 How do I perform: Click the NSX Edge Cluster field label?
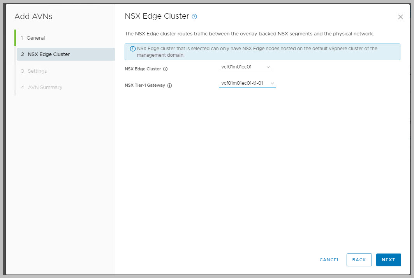[x=143, y=69]
